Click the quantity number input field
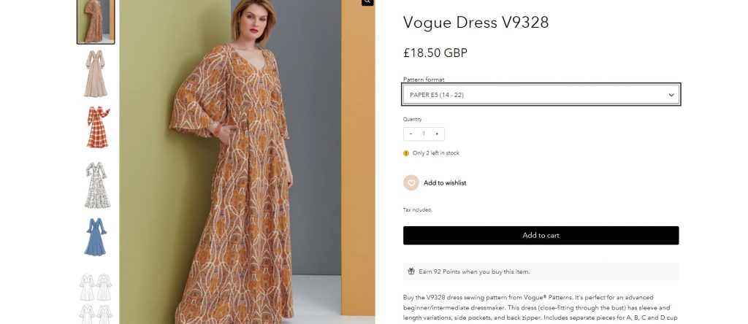This screenshot has height=324, width=748. [x=424, y=134]
